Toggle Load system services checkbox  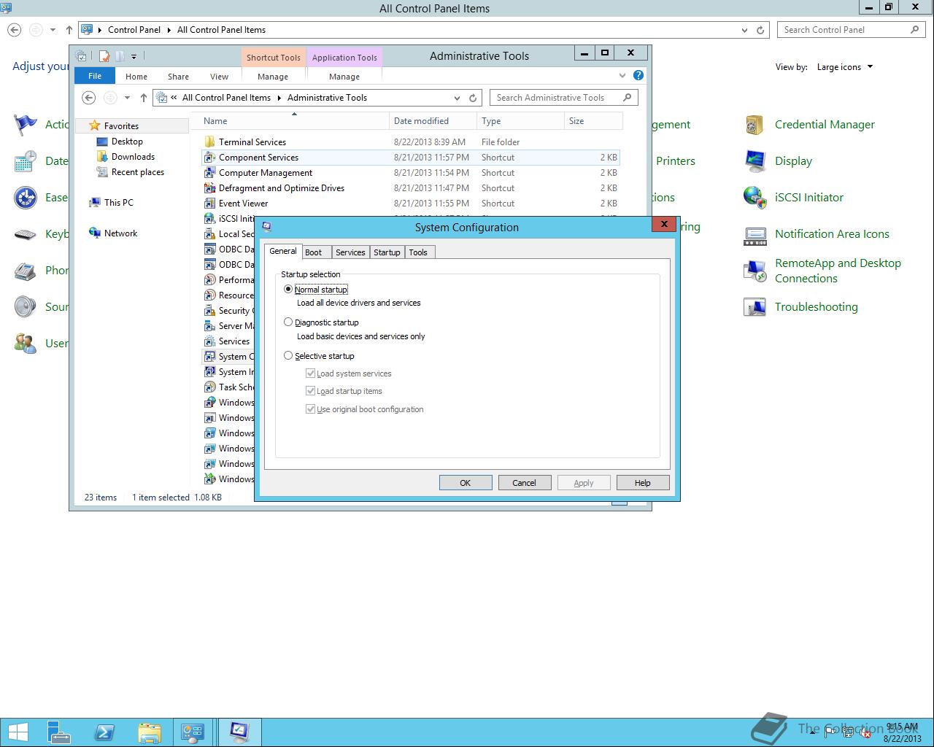tap(311, 373)
